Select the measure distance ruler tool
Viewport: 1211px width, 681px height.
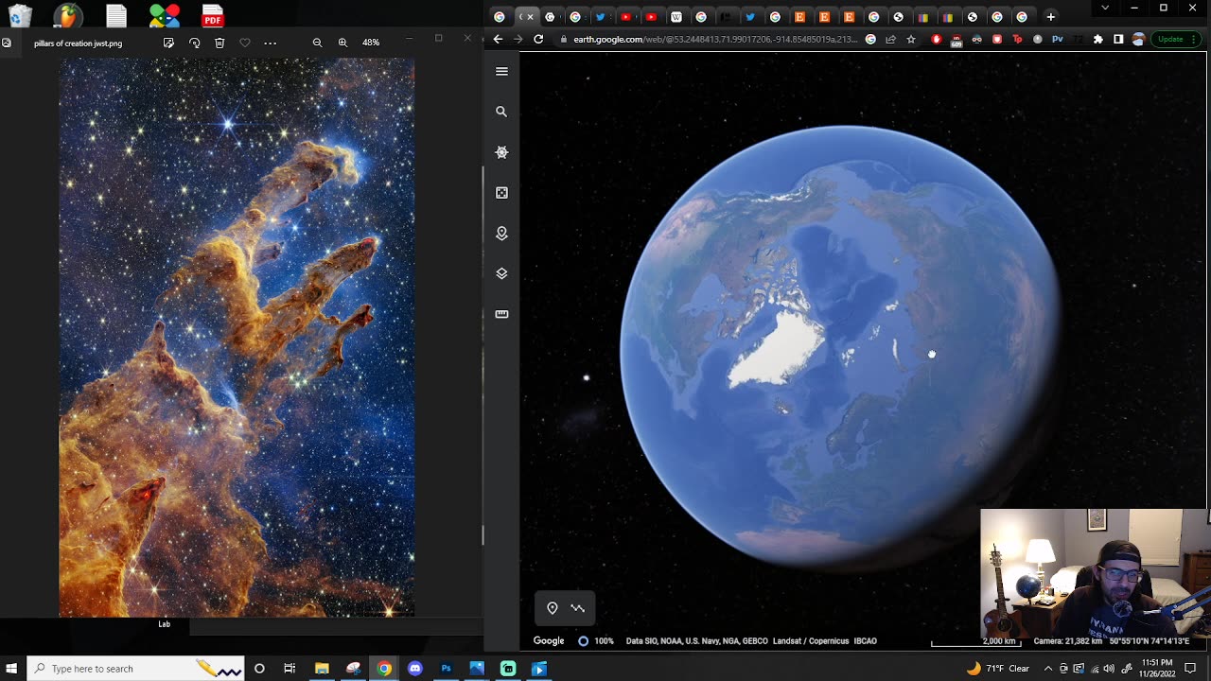click(x=501, y=314)
